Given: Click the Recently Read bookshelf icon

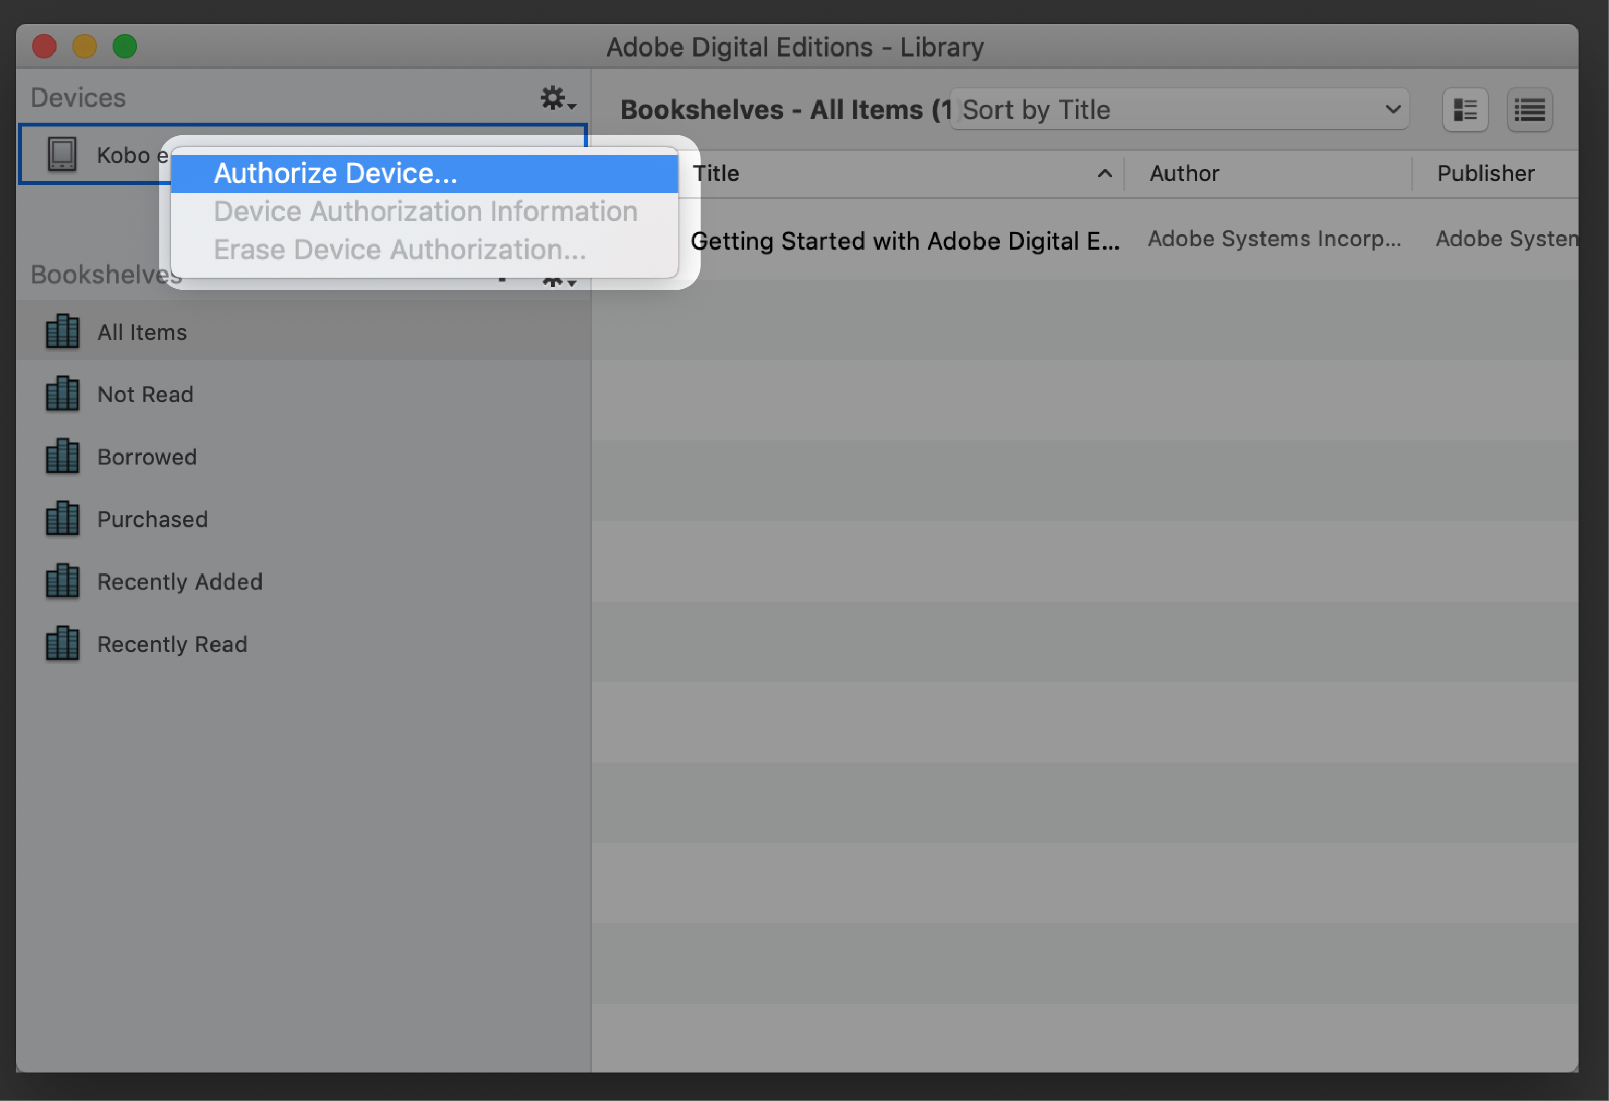Looking at the screenshot, I should (x=64, y=642).
